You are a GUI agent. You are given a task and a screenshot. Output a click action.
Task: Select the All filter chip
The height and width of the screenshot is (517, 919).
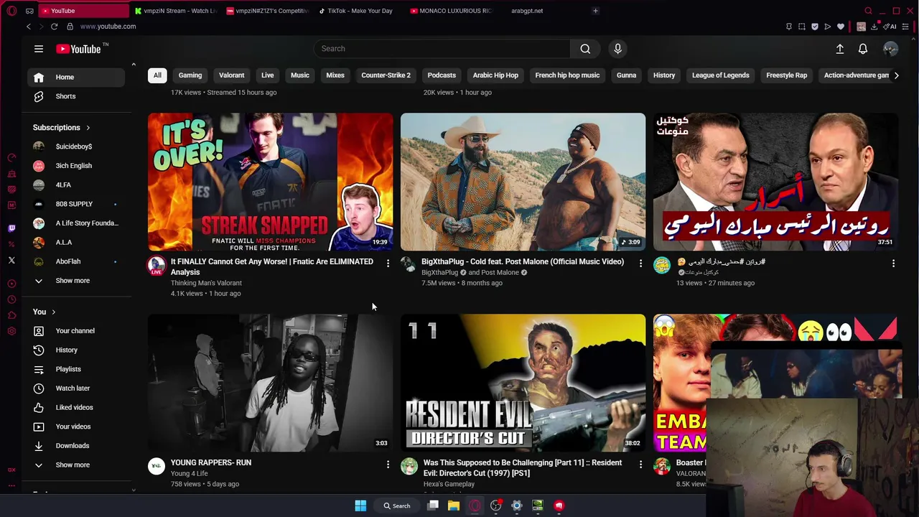157,75
